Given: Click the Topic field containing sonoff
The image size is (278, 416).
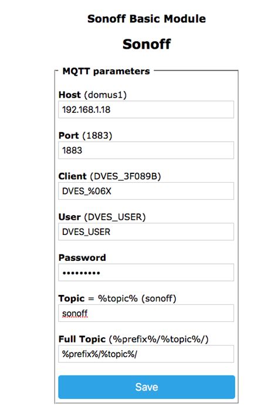Looking at the screenshot, I should coord(146,313).
